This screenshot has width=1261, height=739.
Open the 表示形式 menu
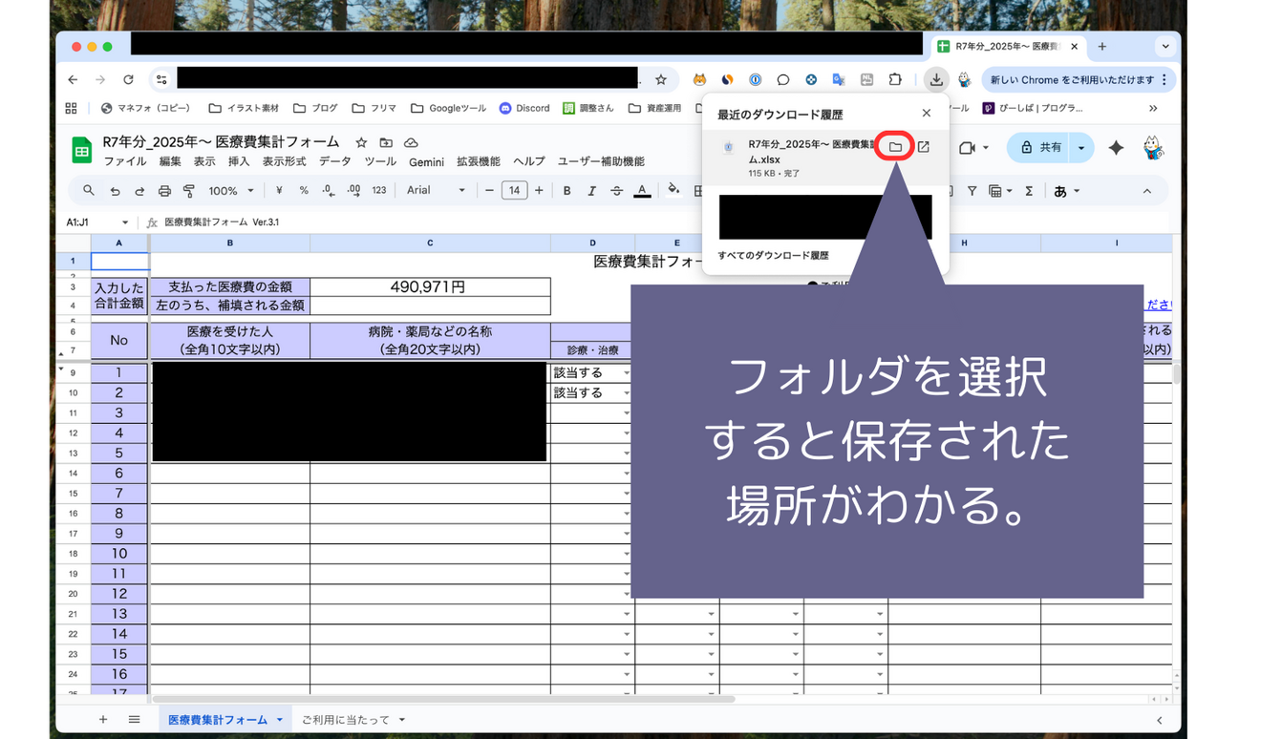click(x=285, y=161)
